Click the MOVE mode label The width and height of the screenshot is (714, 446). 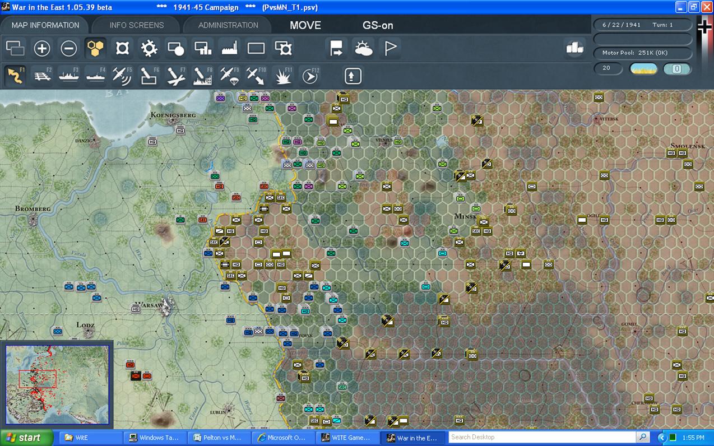point(305,25)
